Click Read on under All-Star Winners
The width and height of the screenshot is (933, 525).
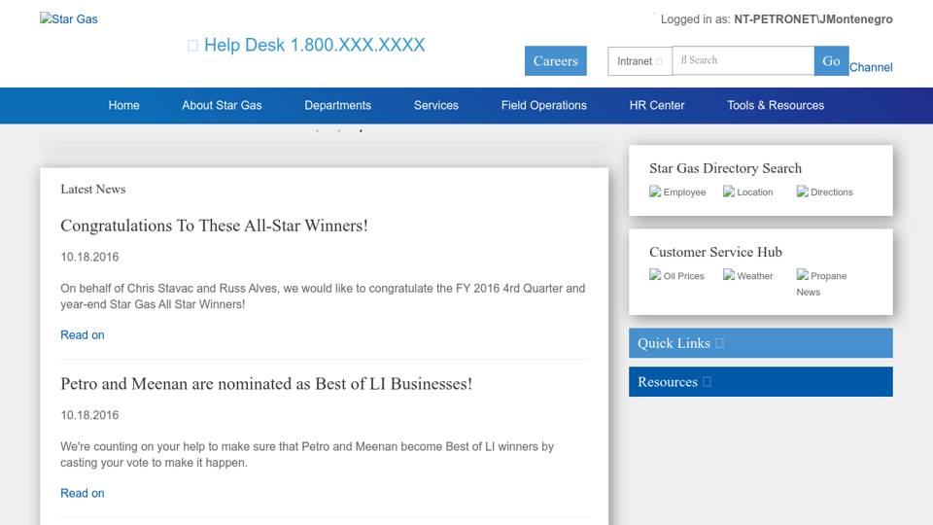[83, 335]
